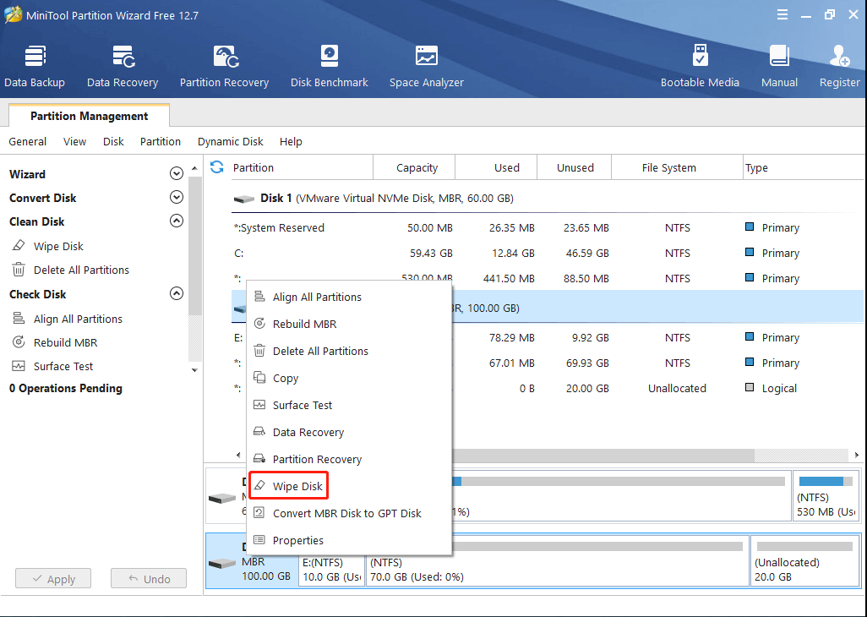
Task: Select the System Reserved partition row
Action: pos(548,227)
